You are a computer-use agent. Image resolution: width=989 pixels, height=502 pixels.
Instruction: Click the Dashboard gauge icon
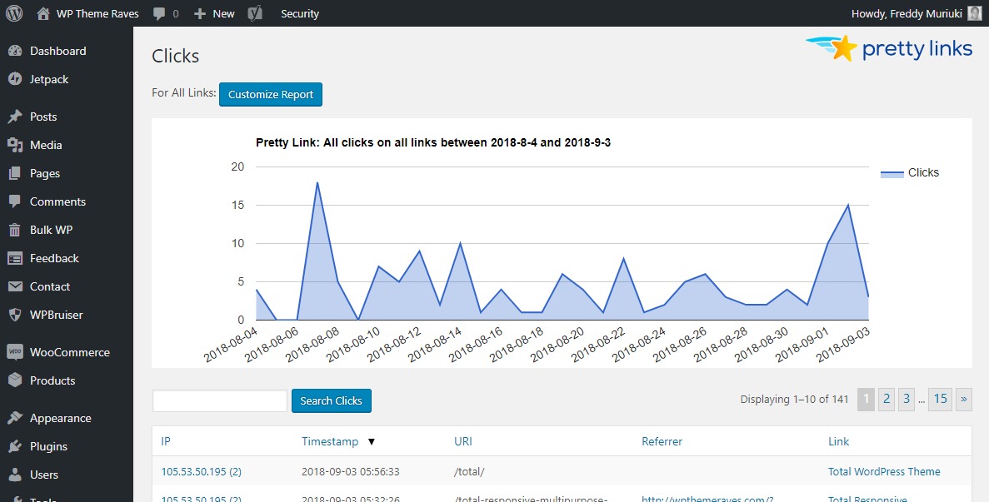click(15, 51)
